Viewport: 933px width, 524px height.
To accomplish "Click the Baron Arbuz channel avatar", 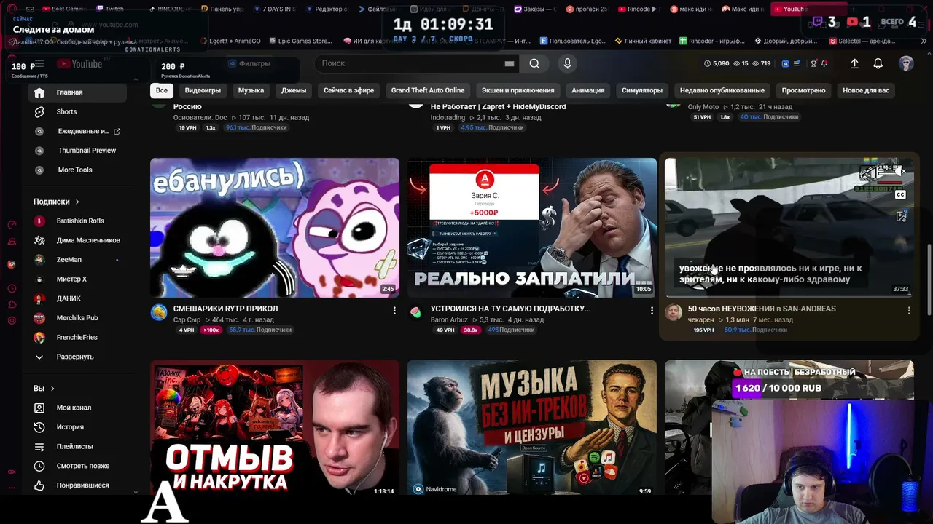I will [x=415, y=312].
